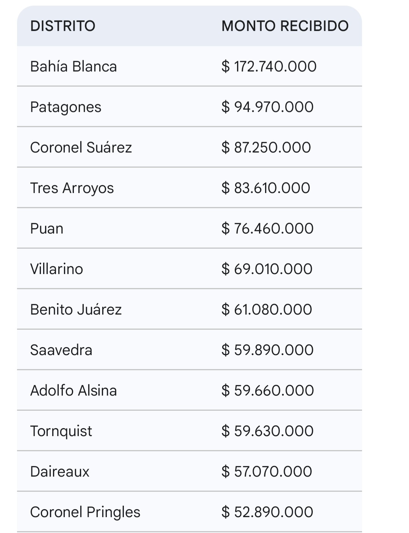Select the Coronel Suárez row label

81,148
